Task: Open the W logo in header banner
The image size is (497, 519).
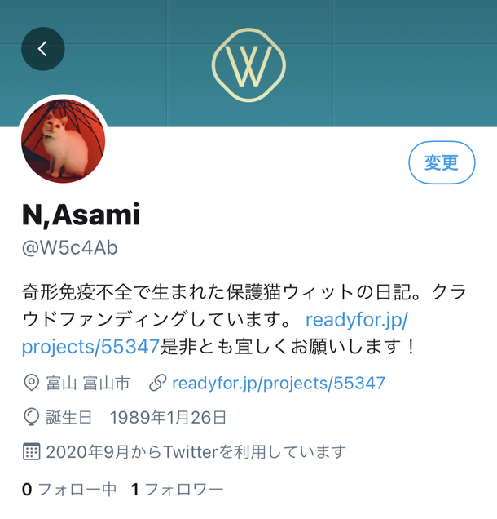Action: 248,65
